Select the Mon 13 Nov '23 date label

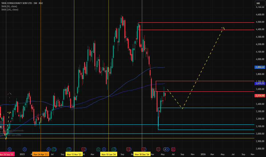pyautogui.click(x=74, y=154)
